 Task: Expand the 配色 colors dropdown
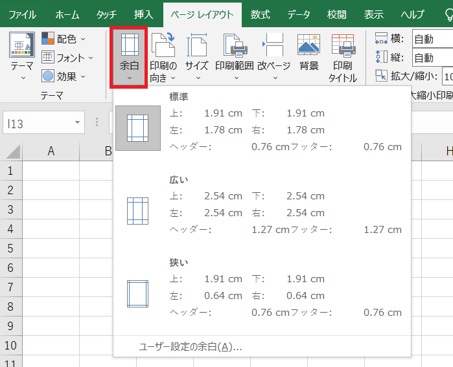pyautogui.click(x=67, y=39)
